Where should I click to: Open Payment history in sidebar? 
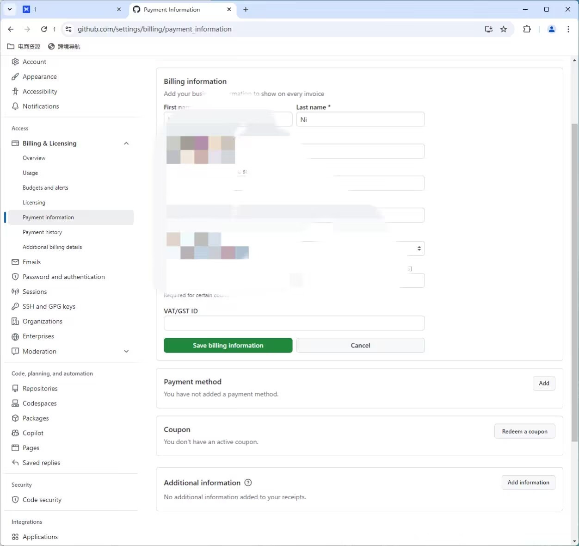(42, 232)
